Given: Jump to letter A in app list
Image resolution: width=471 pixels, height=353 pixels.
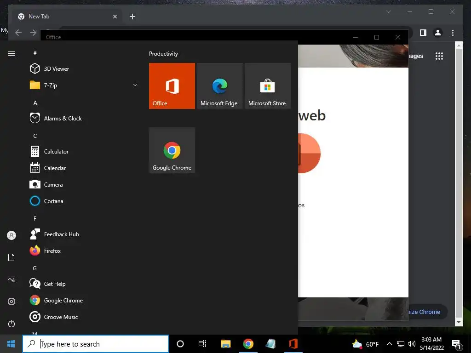Looking at the screenshot, I should 35,102.
